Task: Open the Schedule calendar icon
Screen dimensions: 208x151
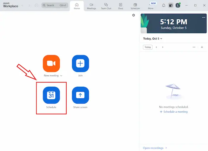Action: tap(51, 95)
